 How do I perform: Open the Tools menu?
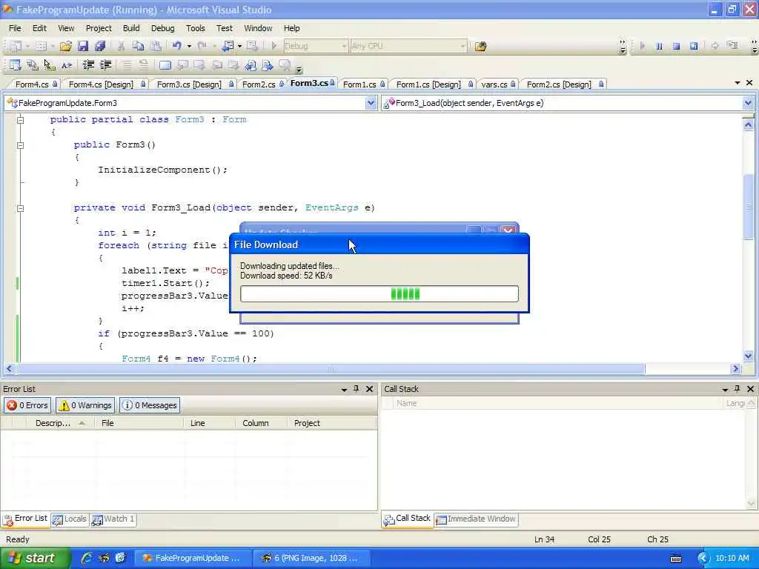pos(196,28)
